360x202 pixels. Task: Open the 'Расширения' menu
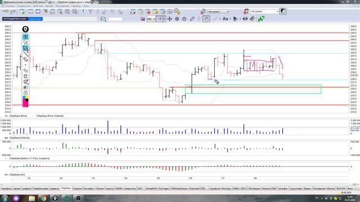point(62,6)
